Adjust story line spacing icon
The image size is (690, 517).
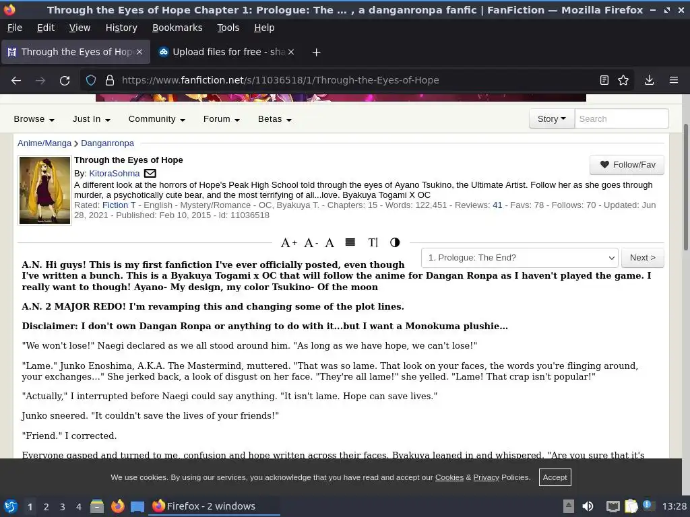pyautogui.click(x=350, y=242)
